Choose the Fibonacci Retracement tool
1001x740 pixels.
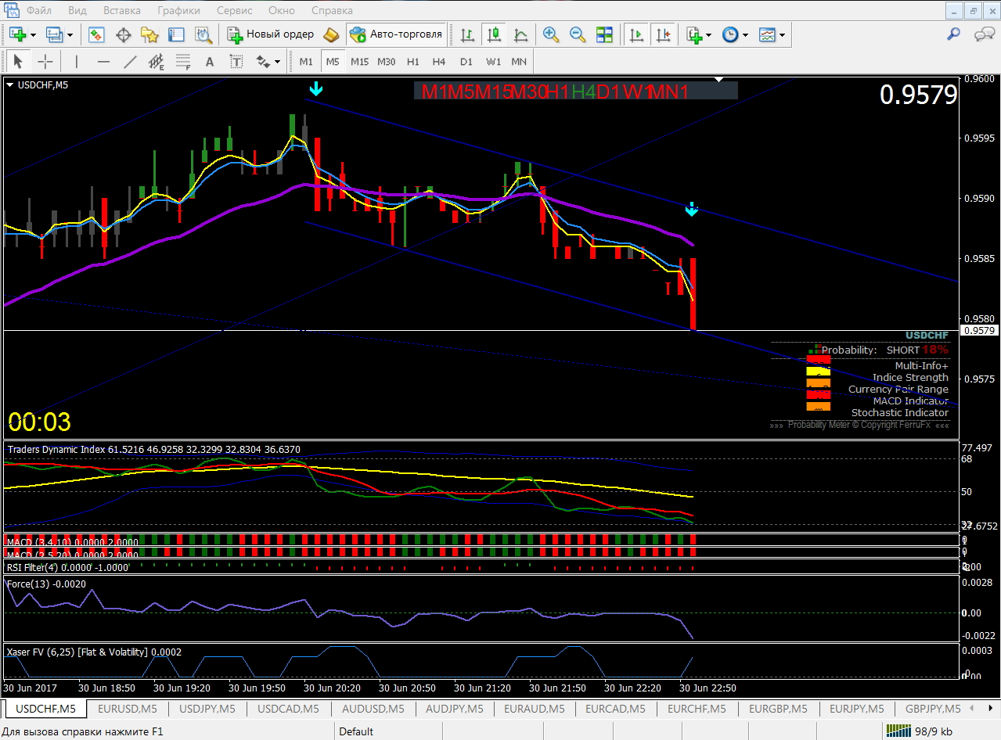[183, 62]
